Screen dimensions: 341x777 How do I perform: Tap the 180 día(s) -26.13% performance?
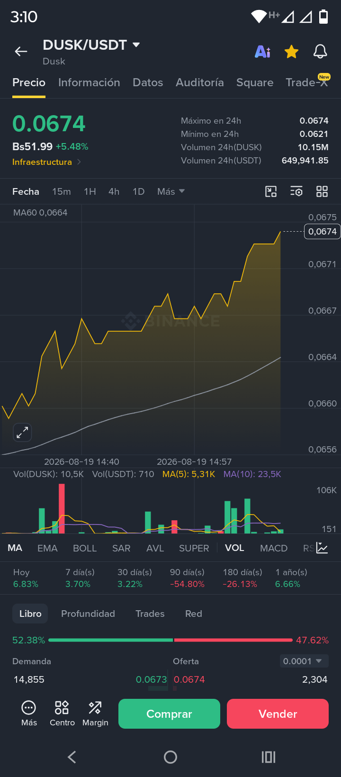tap(242, 578)
